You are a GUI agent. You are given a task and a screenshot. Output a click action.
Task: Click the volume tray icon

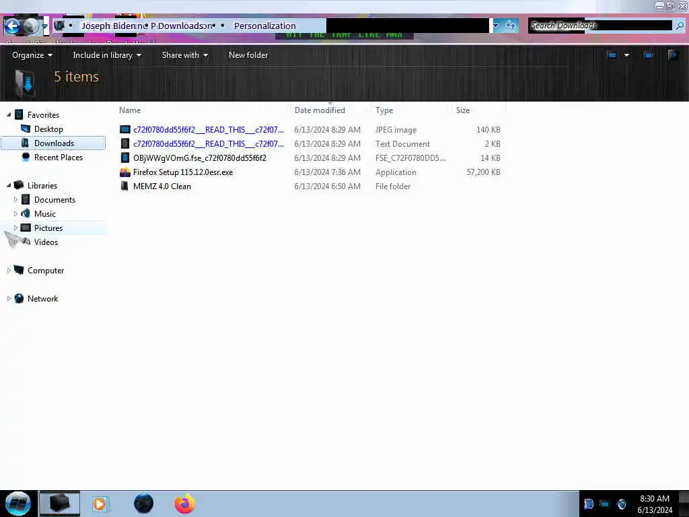[x=621, y=504]
